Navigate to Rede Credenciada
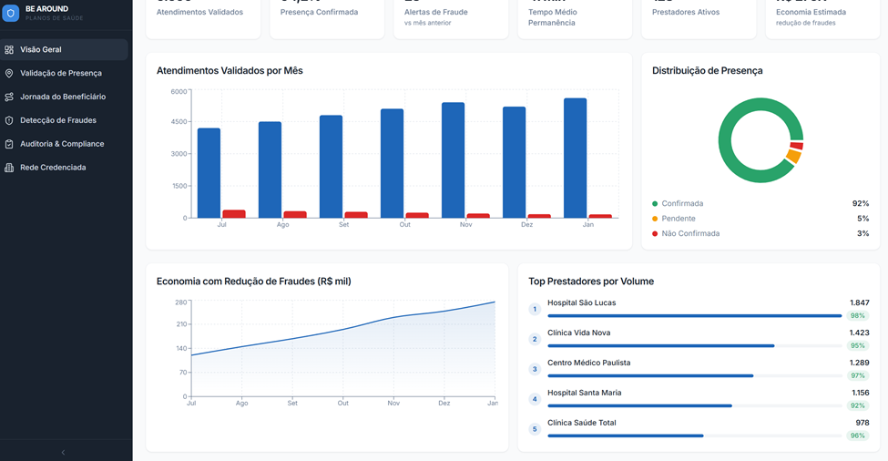 (64, 168)
